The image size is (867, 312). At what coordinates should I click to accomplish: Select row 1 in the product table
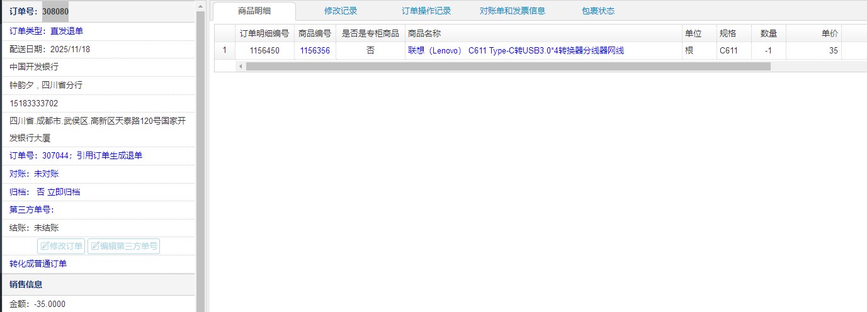224,50
